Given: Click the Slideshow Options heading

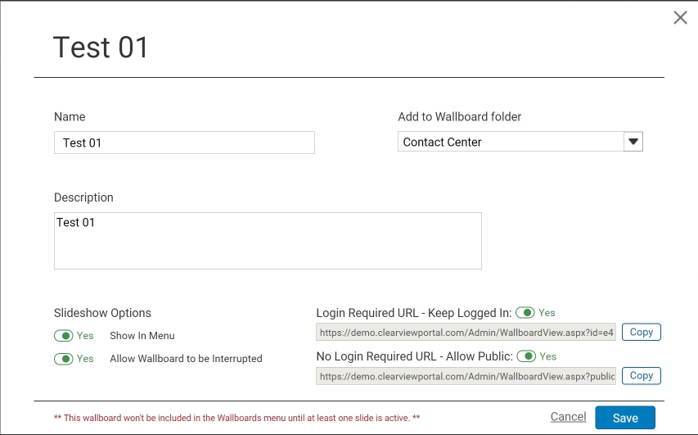Looking at the screenshot, I should (x=102, y=313).
